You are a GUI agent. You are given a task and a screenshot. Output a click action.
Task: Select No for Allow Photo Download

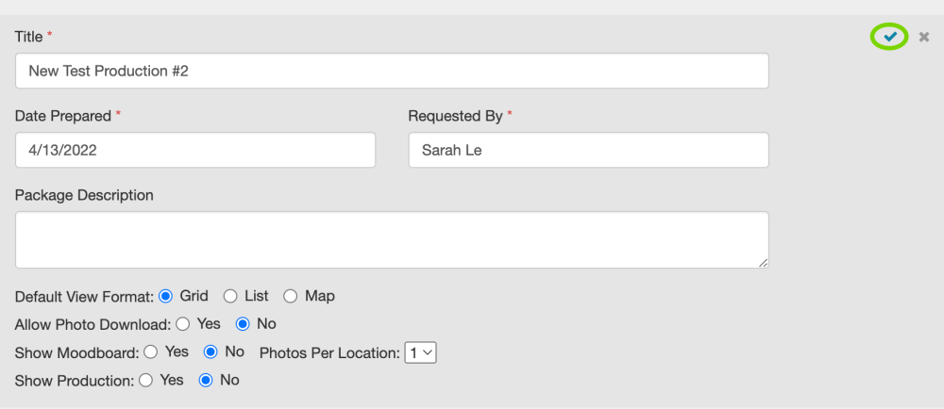click(x=243, y=324)
